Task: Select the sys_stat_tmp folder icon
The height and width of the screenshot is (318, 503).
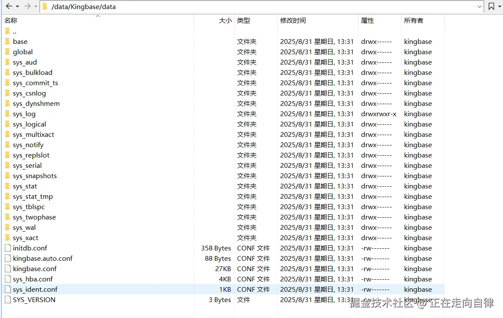Action: coord(8,196)
